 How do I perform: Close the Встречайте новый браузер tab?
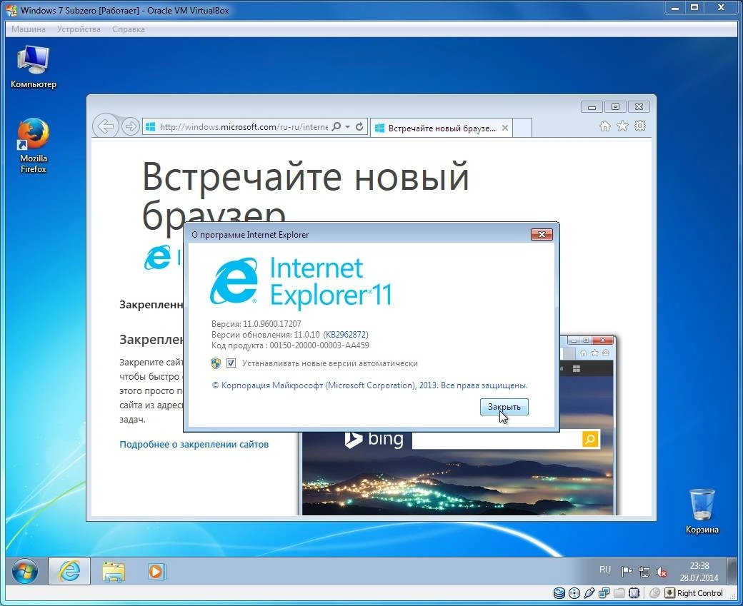pyautogui.click(x=504, y=128)
